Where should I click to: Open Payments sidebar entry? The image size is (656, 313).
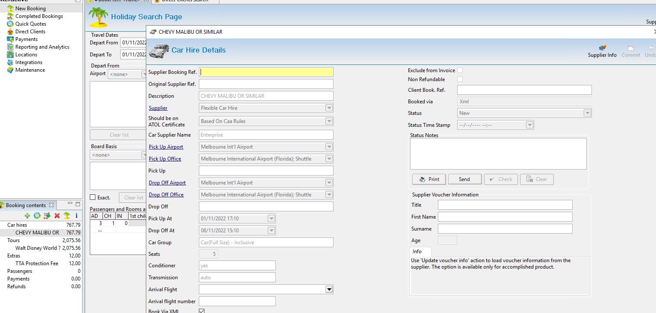[x=27, y=39]
